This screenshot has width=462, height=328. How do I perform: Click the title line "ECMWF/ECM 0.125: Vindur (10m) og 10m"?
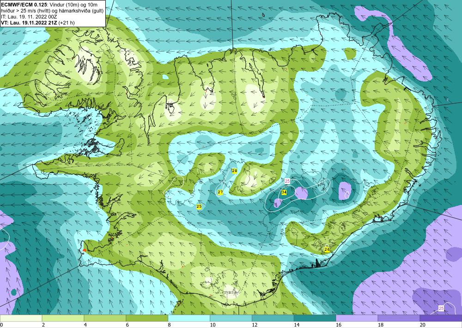pos(49,5)
